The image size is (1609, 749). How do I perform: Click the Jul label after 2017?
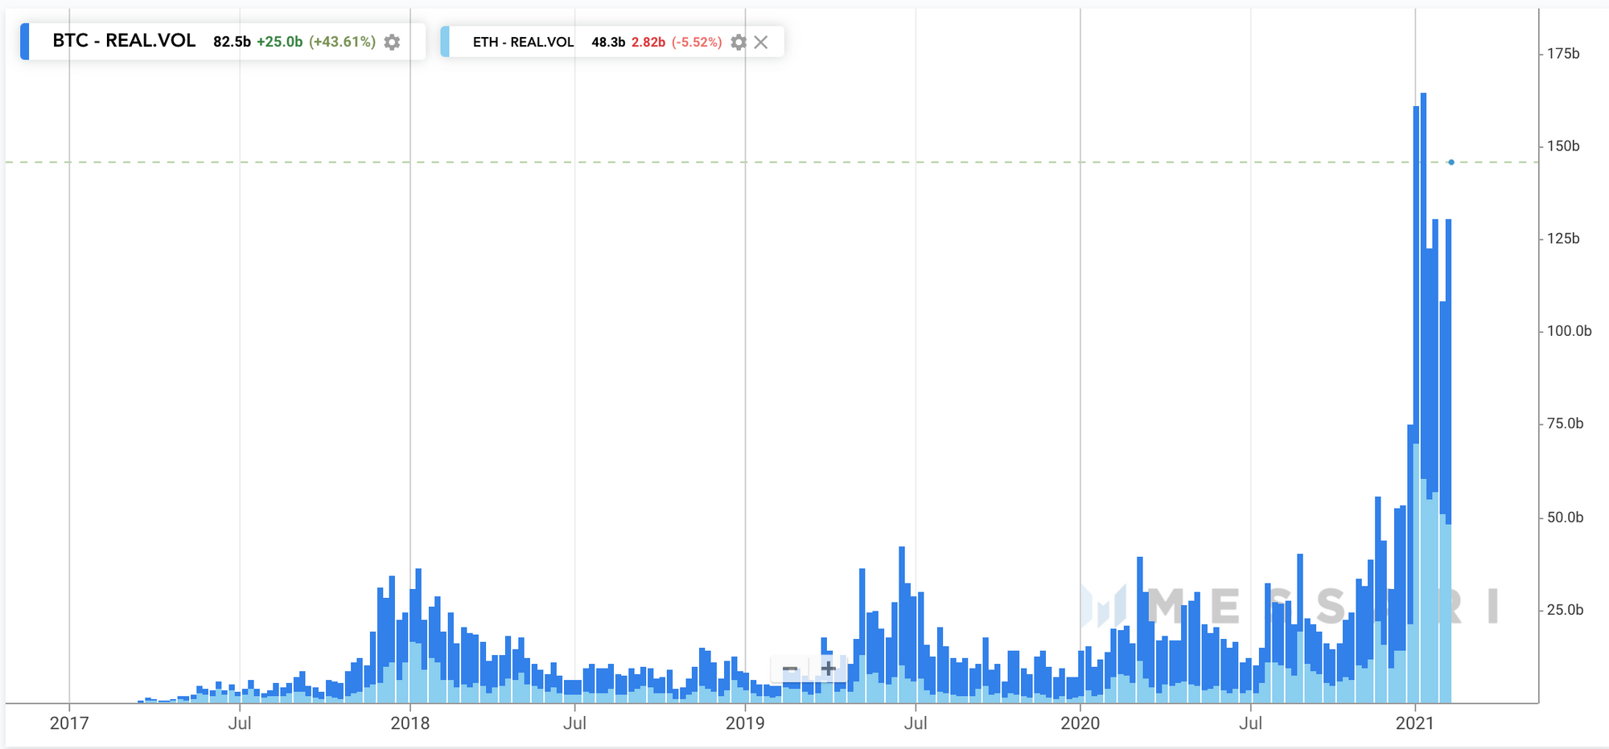point(240,723)
